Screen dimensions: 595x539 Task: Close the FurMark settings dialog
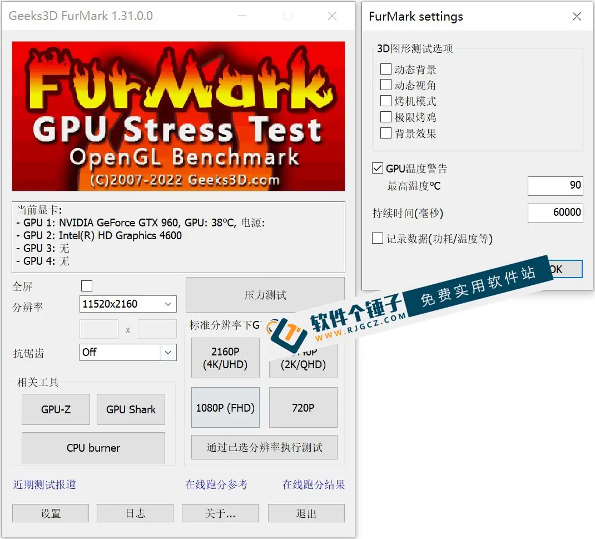[577, 16]
